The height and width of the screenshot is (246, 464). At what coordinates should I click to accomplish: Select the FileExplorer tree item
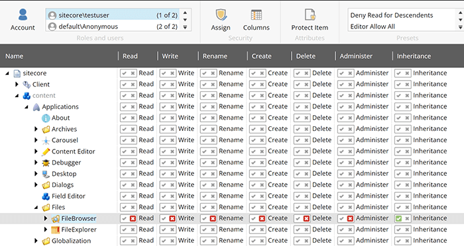pyautogui.click(x=79, y=229)
